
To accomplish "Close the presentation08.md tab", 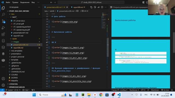I will pos(67,7).
